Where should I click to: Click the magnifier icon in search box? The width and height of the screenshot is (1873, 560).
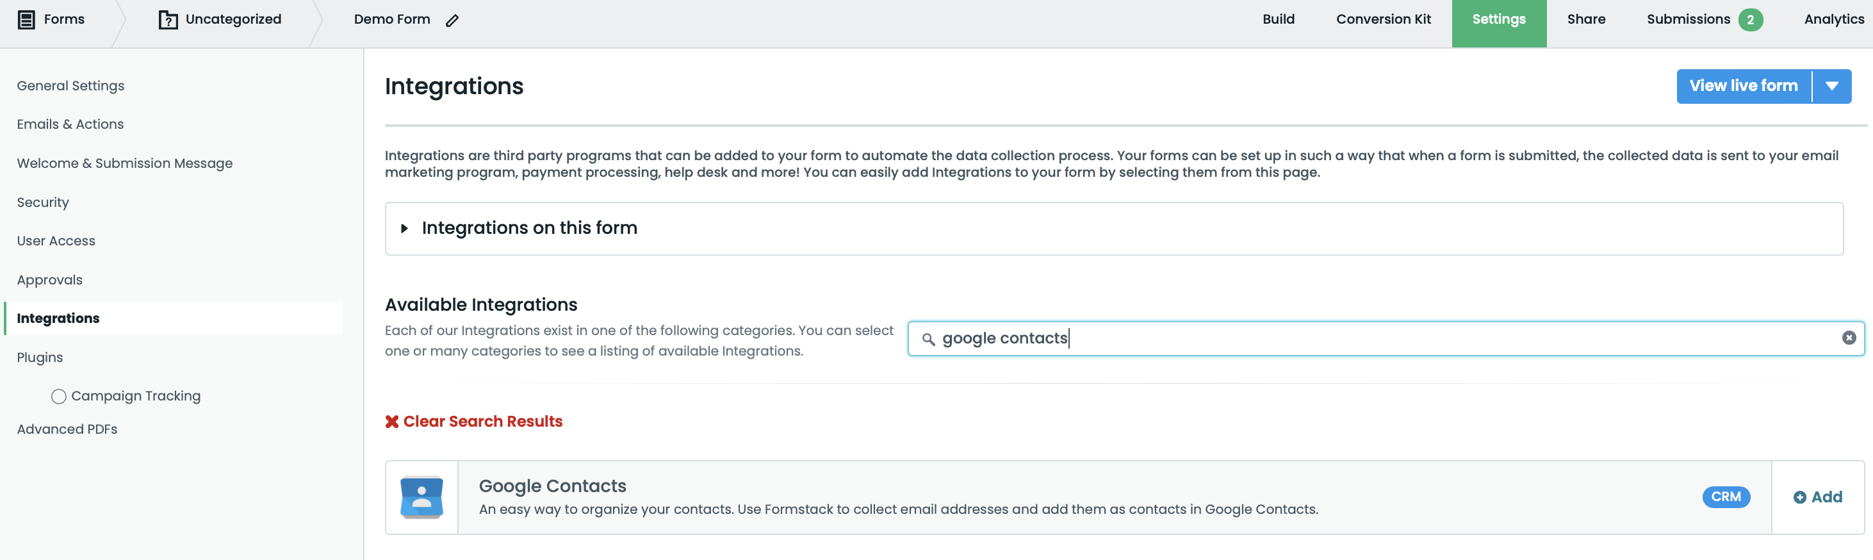tap(928, 339)
